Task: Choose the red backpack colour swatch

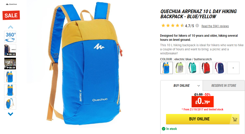Action: [206, 68]
